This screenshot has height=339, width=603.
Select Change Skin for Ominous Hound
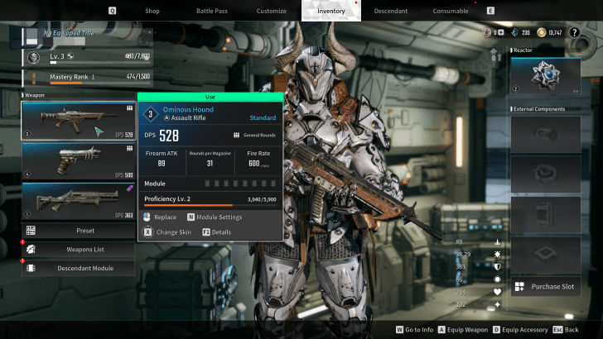pos(172,232)
